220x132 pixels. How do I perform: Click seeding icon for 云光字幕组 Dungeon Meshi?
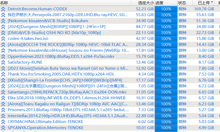3,86
